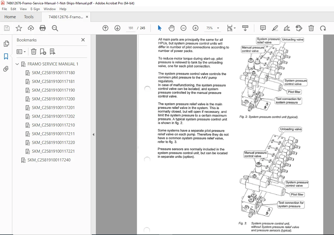
Task: Open the Page Thumbnails panel icon
Action: (6, 44)
